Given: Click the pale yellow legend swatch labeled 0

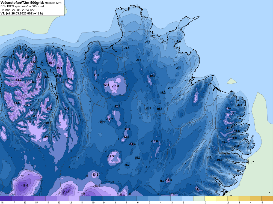Looking at the screenshot, I should click(x=210, y=199).
